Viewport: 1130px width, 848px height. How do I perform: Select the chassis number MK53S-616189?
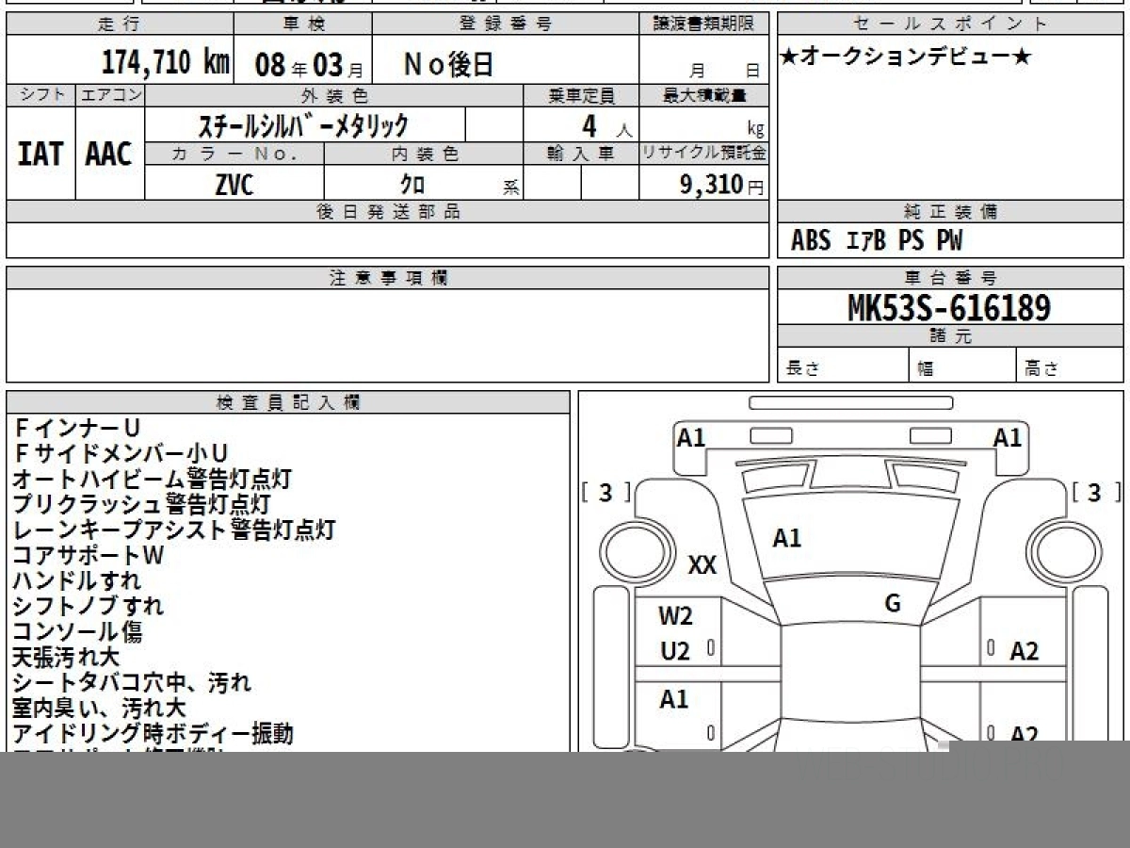949,307
